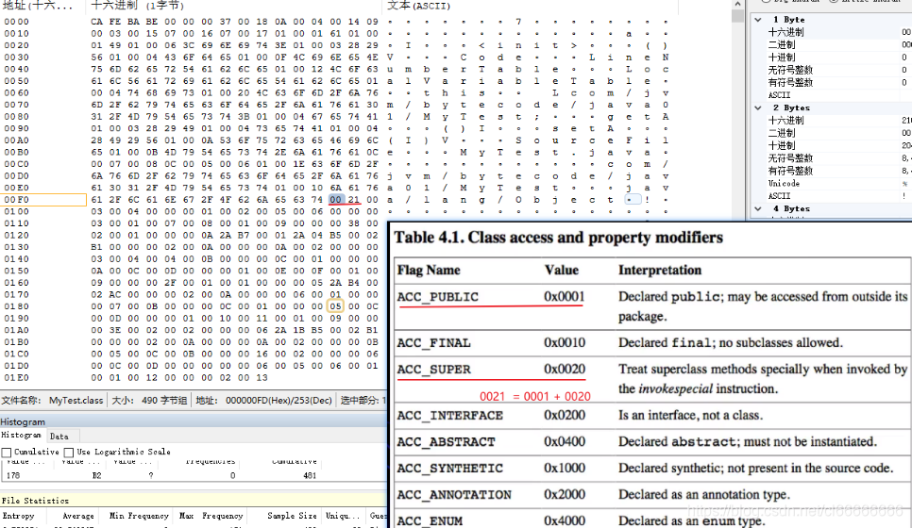Screen dimensions: 912x528
Task: Collapse the 1 Byte section chevron
Action: (758, 19)
